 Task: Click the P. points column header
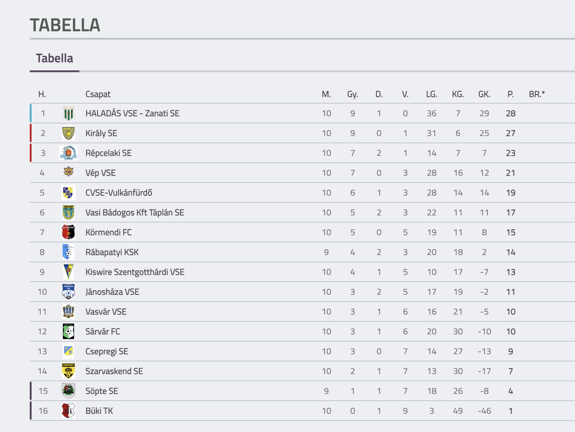pos(511,94)
